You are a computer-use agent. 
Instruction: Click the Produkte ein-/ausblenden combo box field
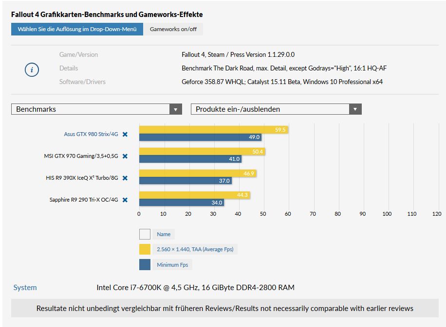click(x=276, y=109)
